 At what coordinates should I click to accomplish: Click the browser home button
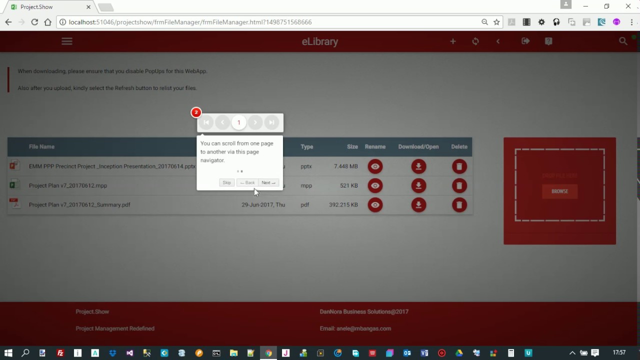47,22
